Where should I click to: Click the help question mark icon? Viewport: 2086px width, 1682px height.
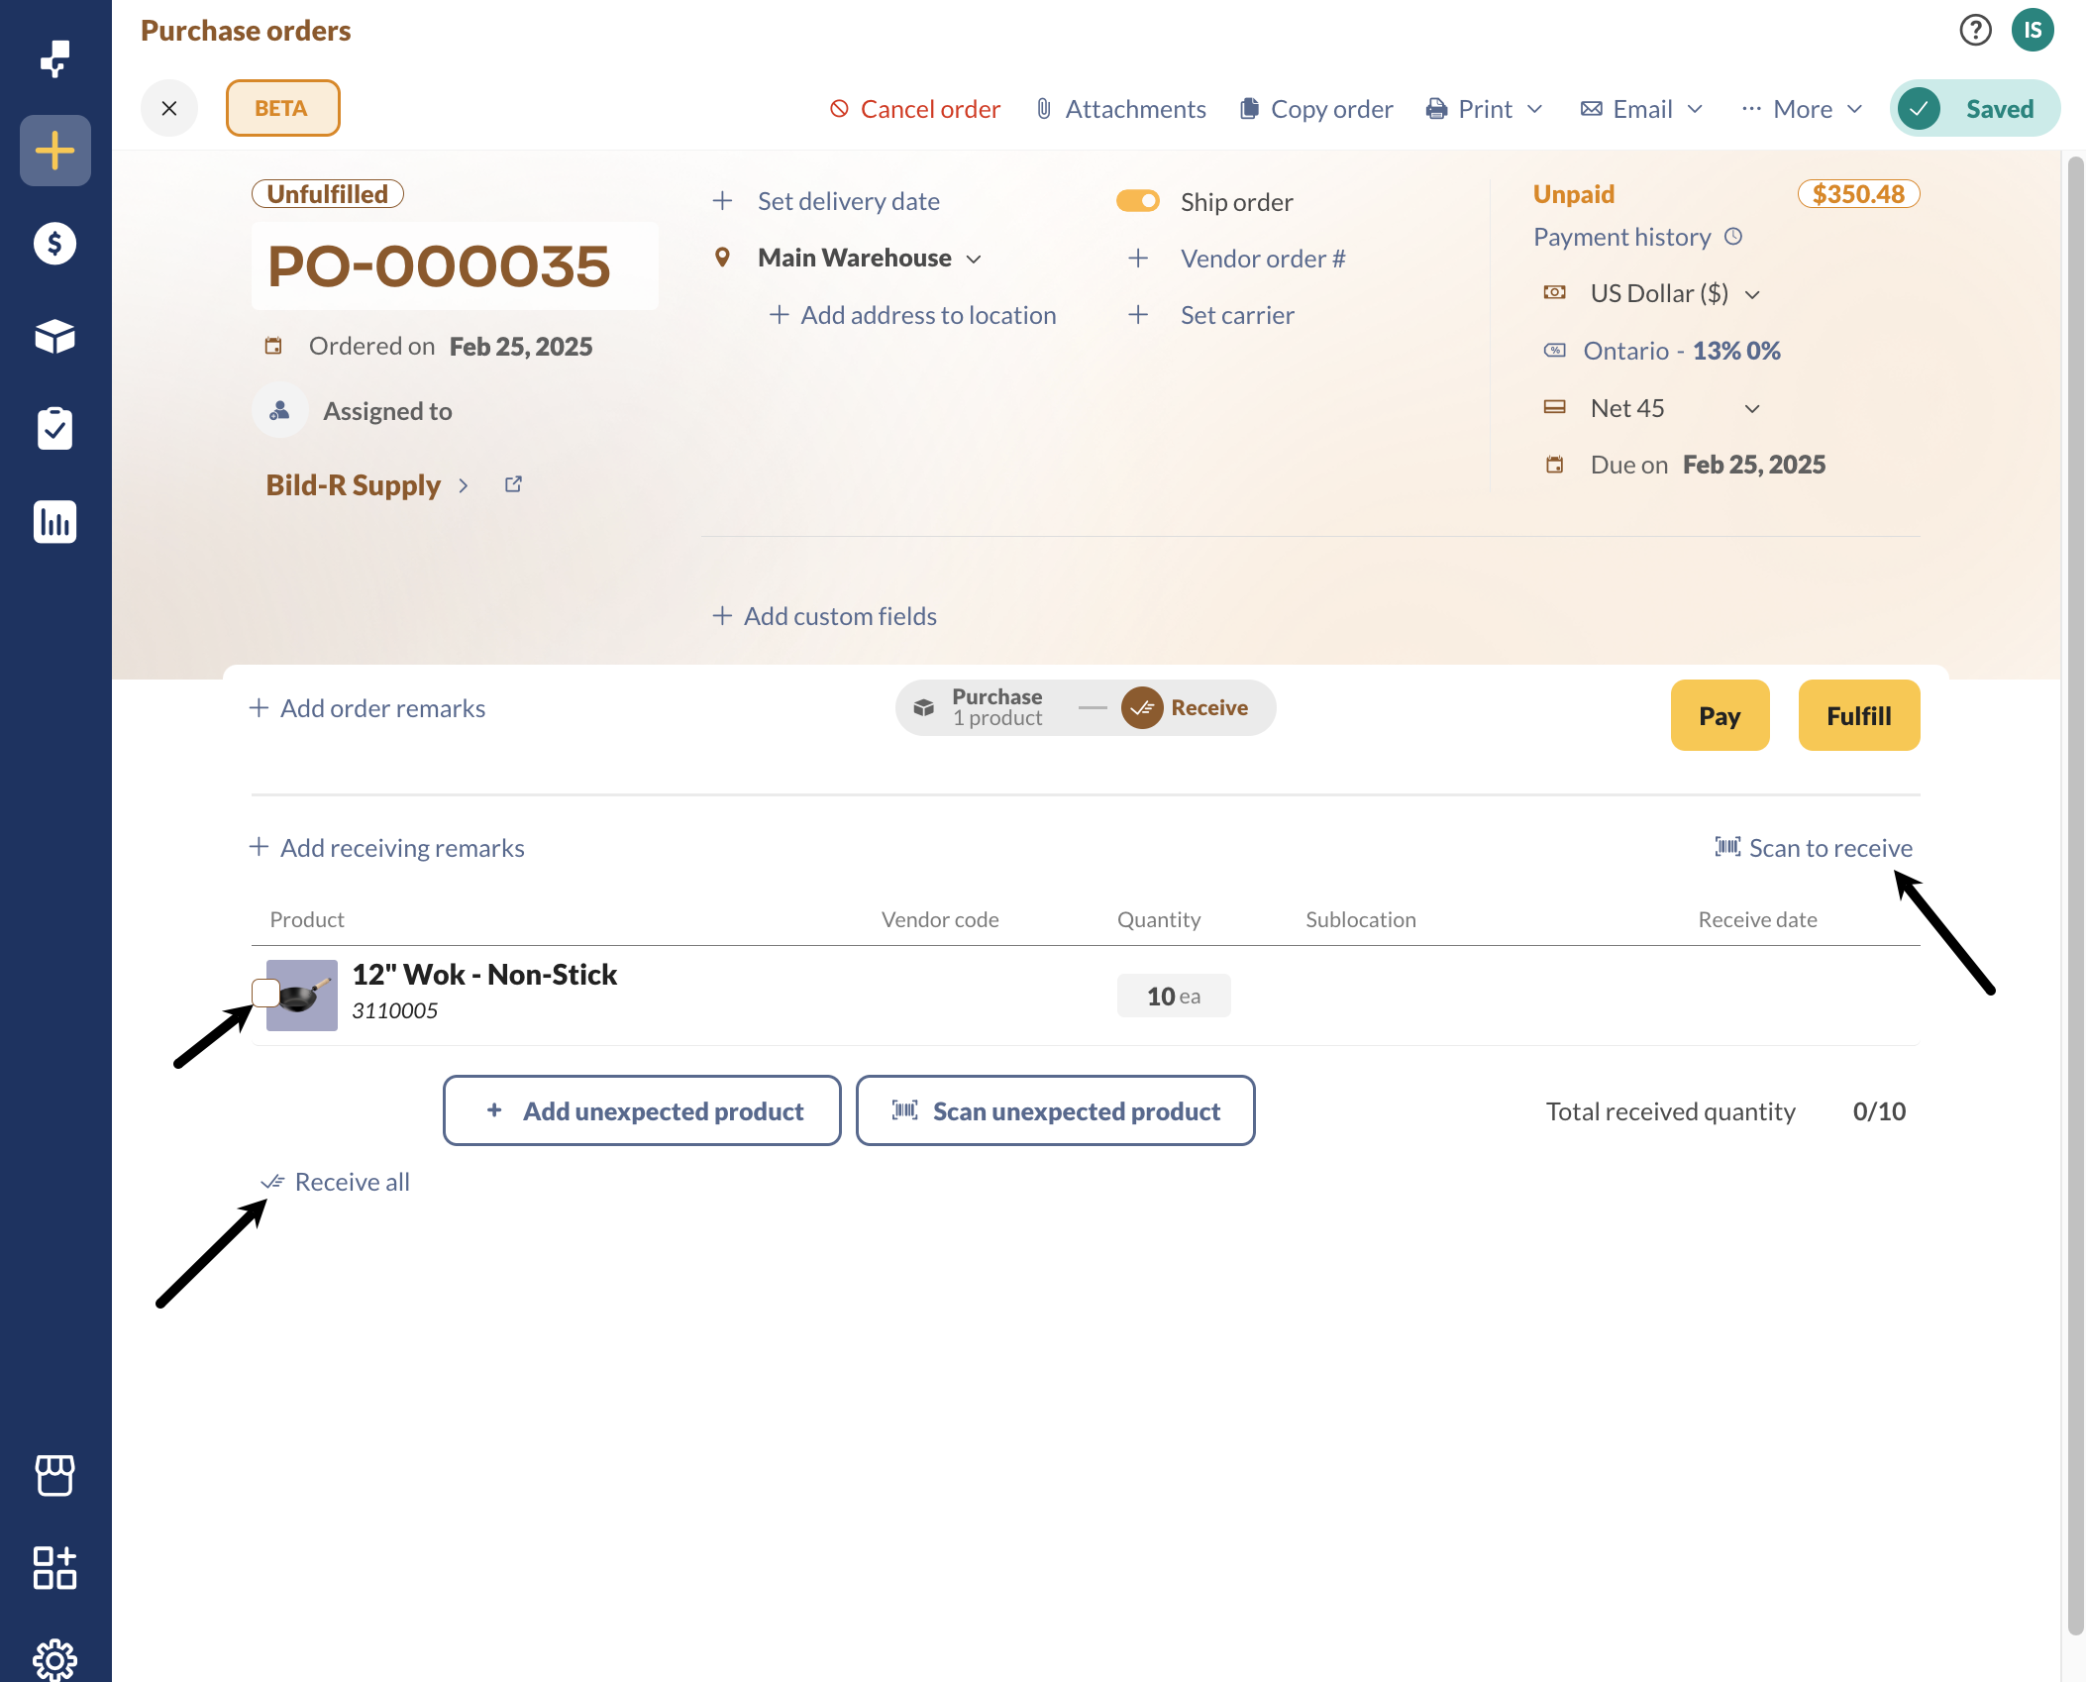(x=1975, y=30)
